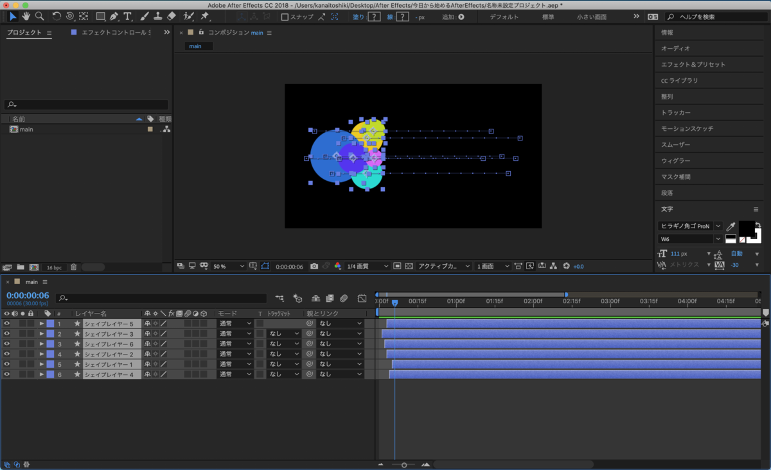Open the 1/4 画質 resolution dropdown

368,266
